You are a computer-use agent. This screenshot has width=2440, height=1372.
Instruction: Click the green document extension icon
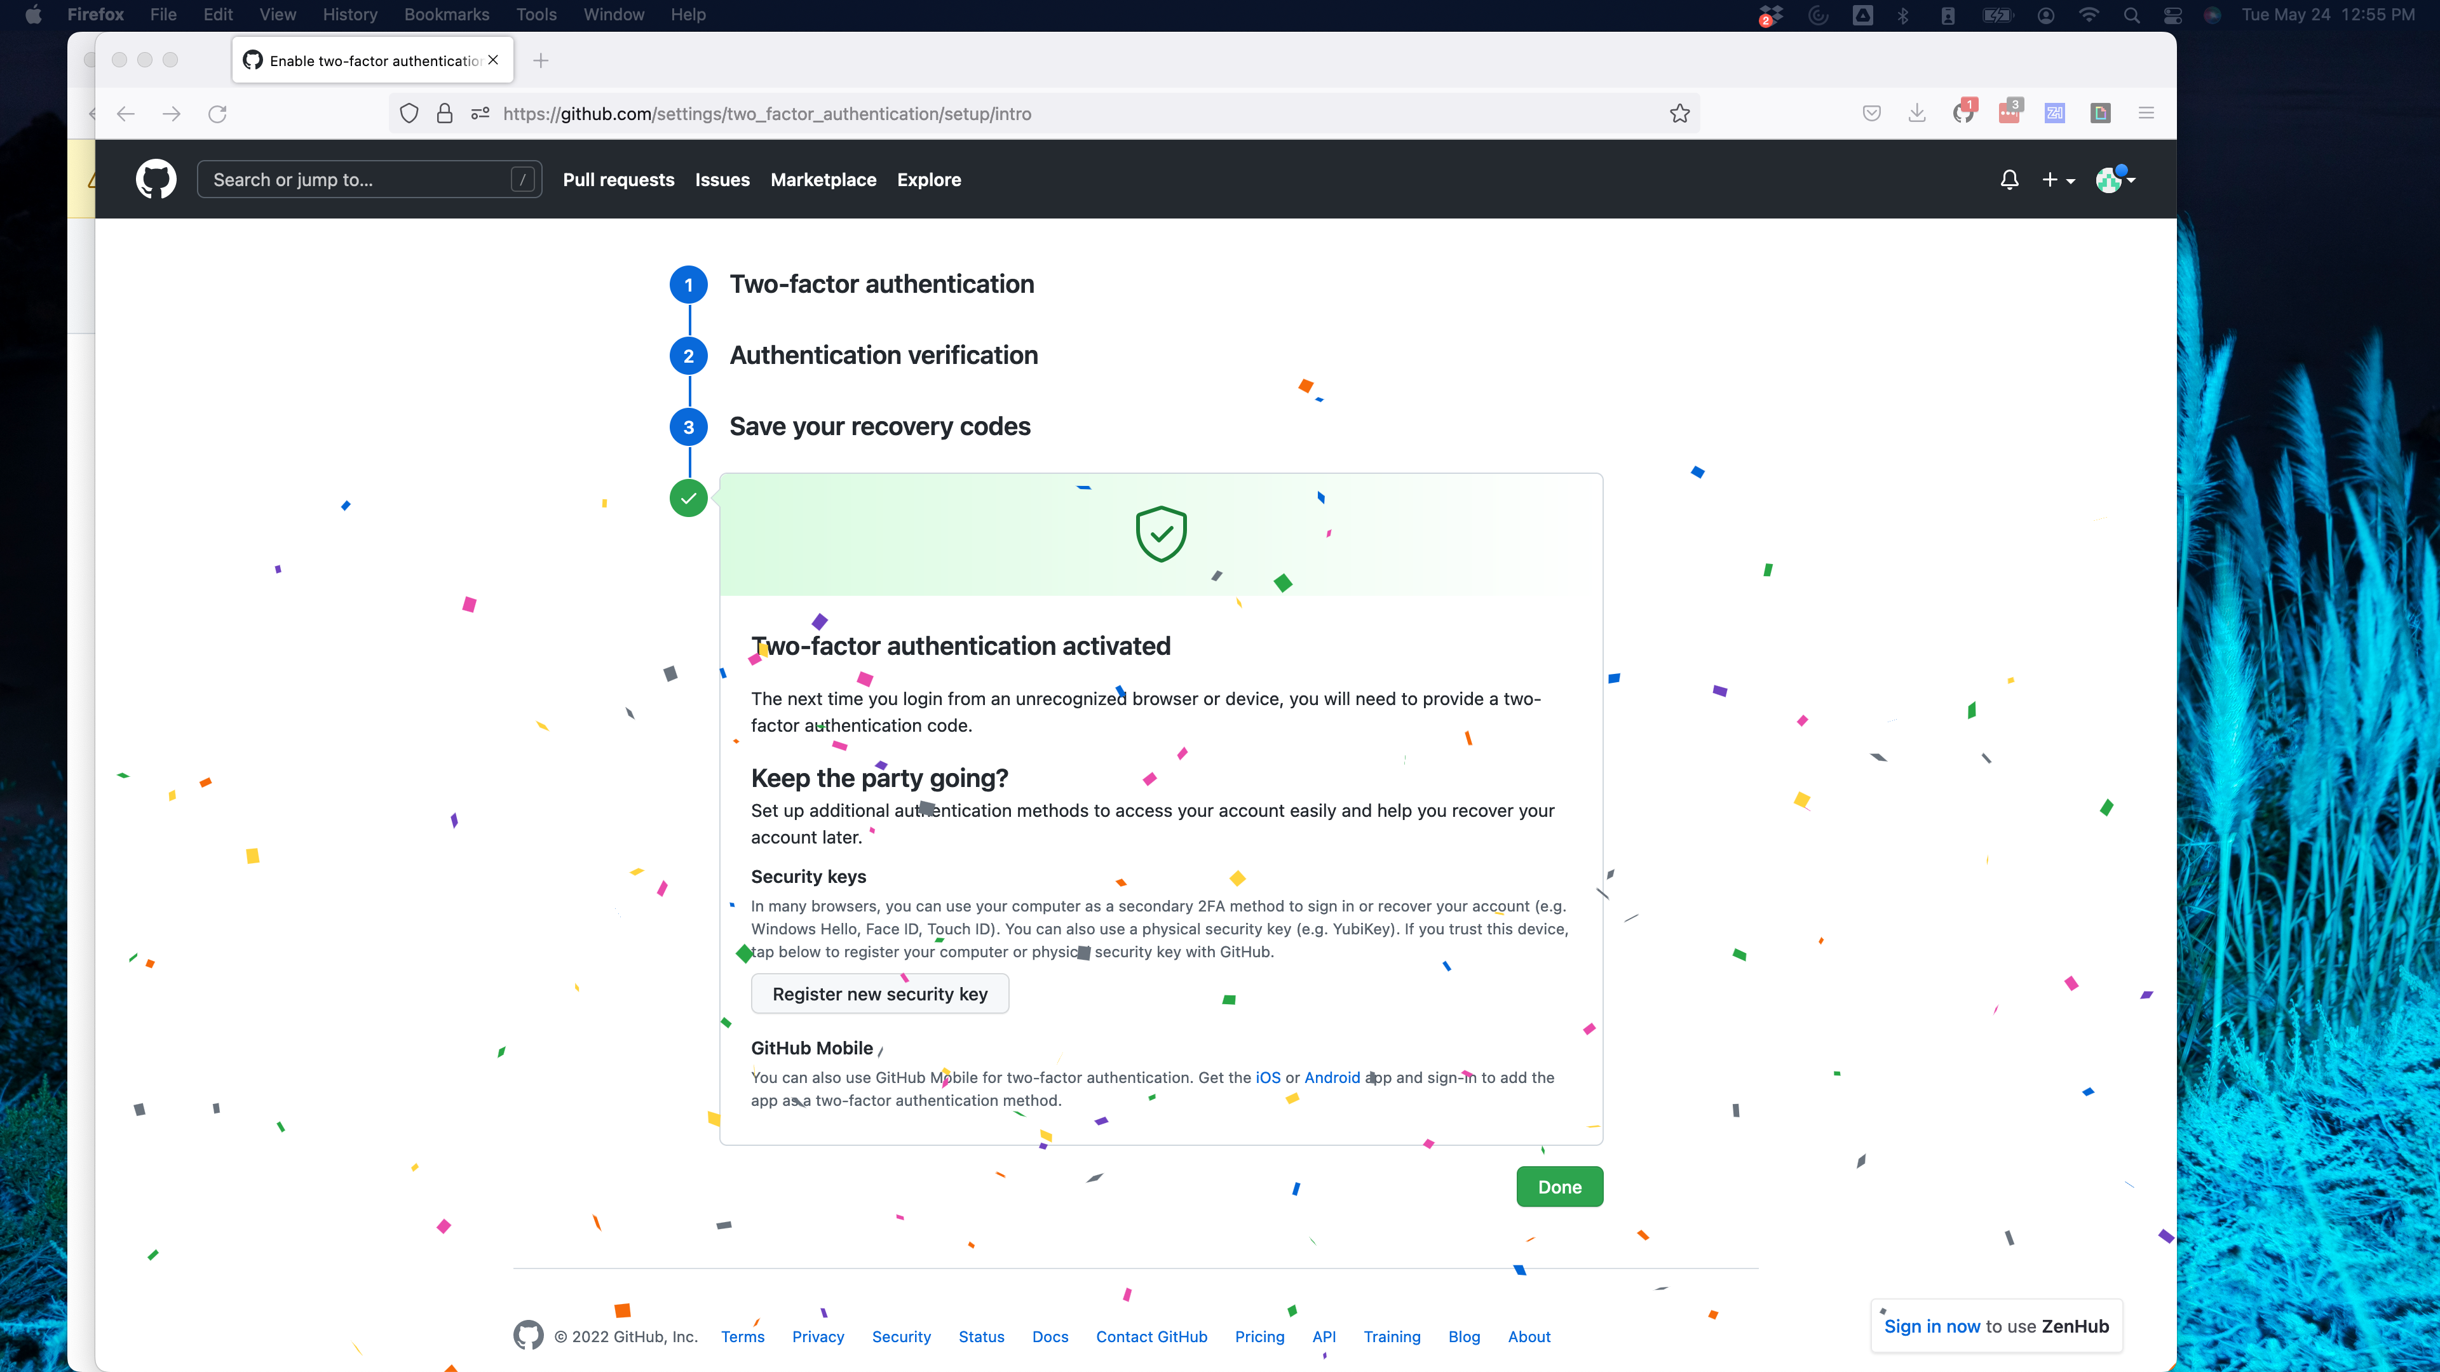(x=2101, y=114)
